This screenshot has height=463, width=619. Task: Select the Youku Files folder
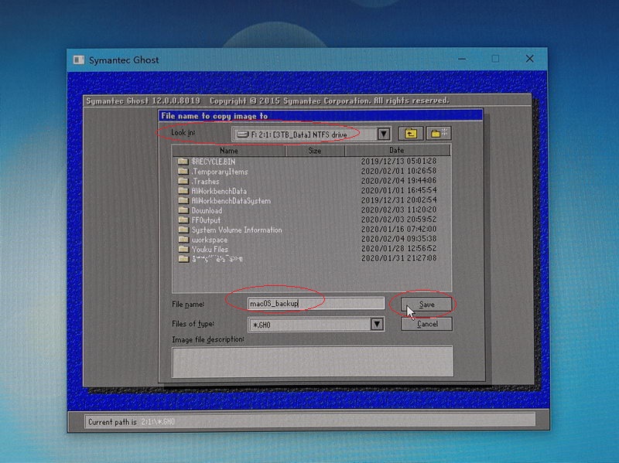pyautogui.click(x=210, y=250)
